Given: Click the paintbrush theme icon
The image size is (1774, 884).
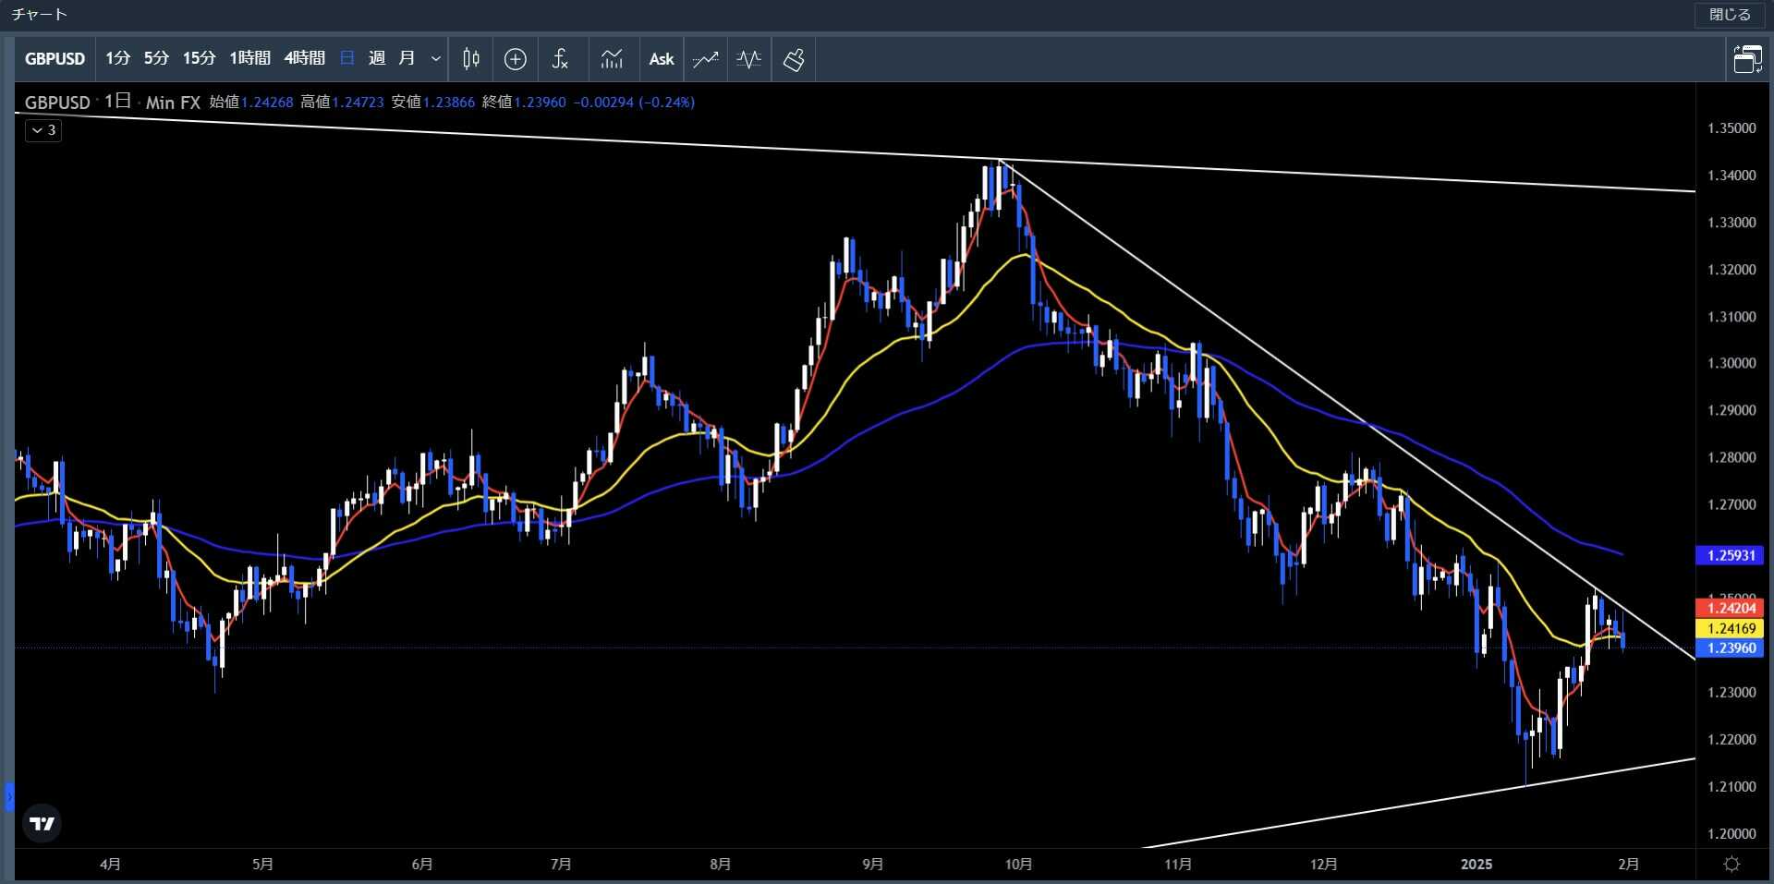Looking at the screenshot, I should [794, 59].
